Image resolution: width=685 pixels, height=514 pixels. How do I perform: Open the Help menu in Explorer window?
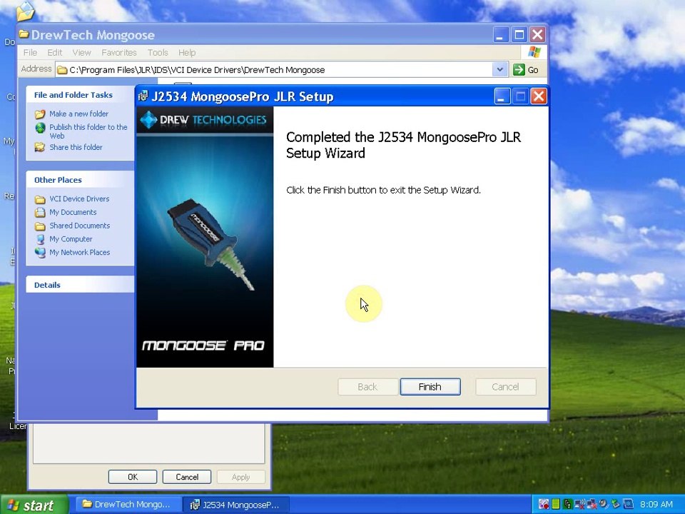pyautogui.click(x=187, y=52)
